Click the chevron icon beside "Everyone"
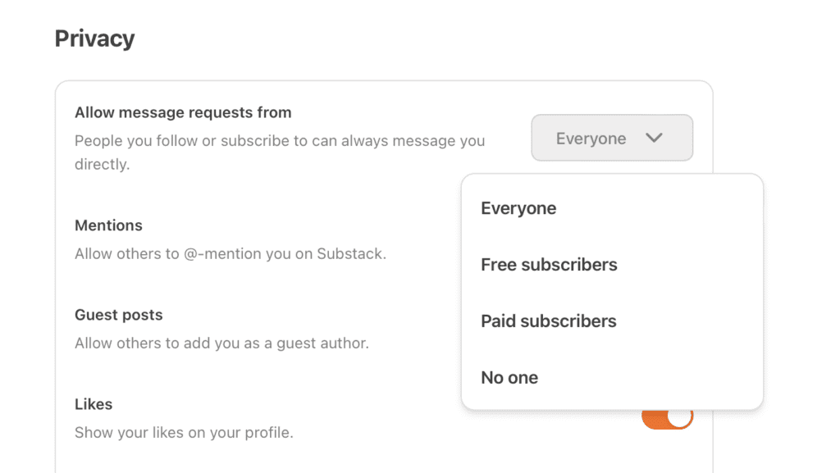840x473 pixels. point(655,138)
